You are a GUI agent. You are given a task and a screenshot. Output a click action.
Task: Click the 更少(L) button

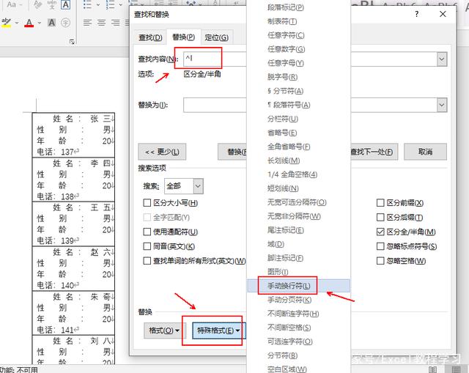[162, 152]
